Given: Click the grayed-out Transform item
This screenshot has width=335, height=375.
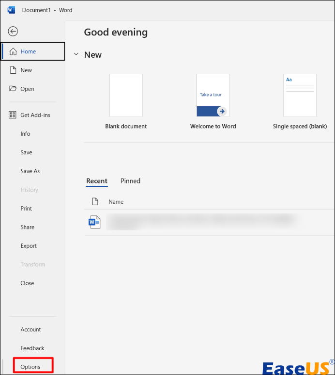Looking at the screenshot, I should (33, 264).
